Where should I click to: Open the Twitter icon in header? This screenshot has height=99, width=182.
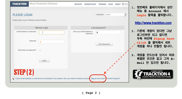[x=126, y=4]
